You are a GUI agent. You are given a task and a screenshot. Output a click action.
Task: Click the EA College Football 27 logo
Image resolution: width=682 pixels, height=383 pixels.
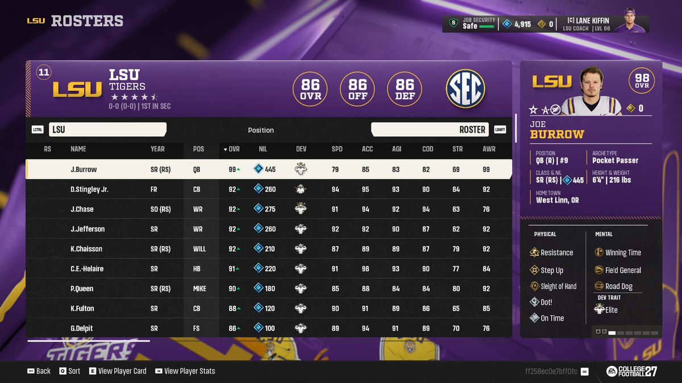pos(631,371)
